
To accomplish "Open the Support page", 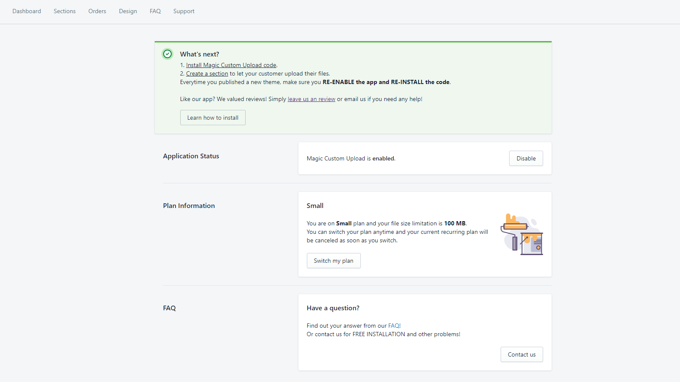I will [184, 11].
